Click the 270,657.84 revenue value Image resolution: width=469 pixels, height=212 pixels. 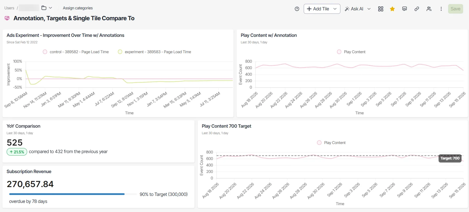pos(30,184)
